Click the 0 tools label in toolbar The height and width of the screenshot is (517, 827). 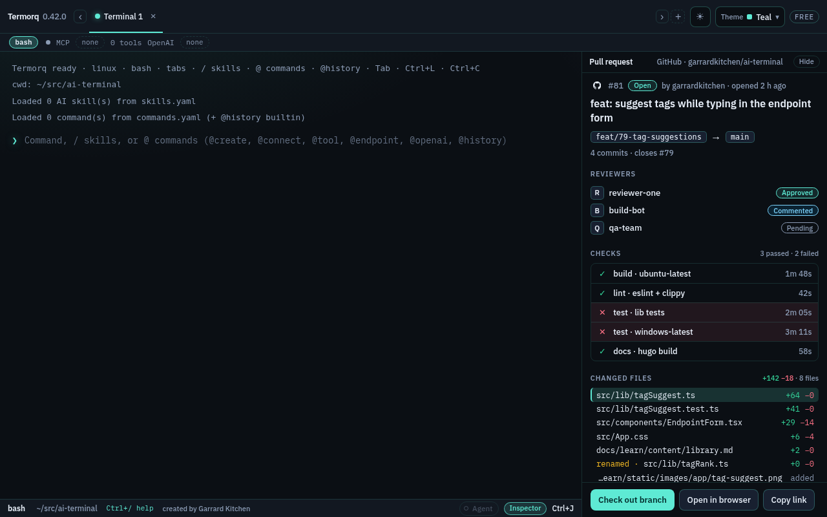[126, 43]
